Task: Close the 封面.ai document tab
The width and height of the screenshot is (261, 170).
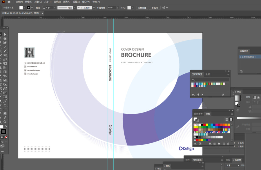Action: coord(42,13)
